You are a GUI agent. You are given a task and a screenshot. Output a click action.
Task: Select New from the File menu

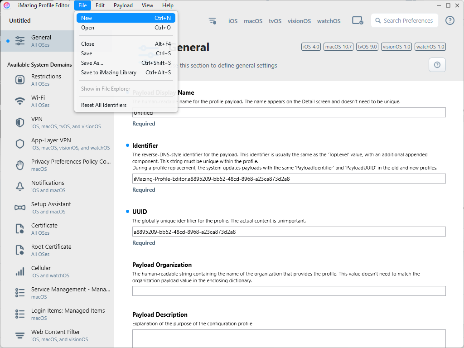[x=126, y=18]
